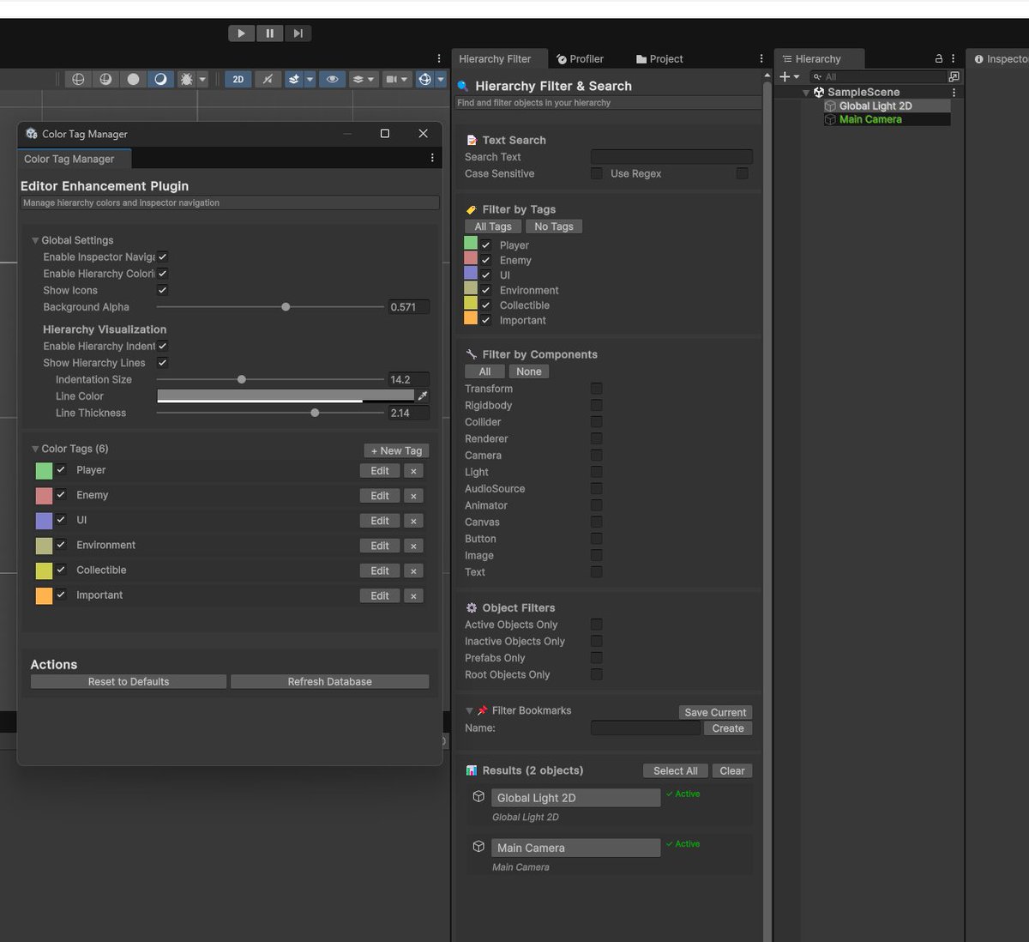This screenshot has height=942, width=1029.
Task: Toggle scene effects (skybox/fx) icon
Action: [x=294, y=79]
